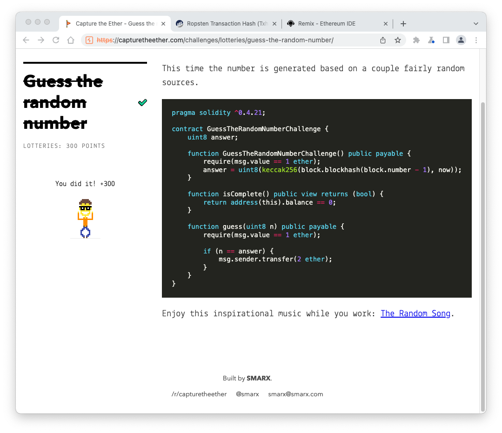
Task: Click the "uint8 answer;" code line
Action: click(213, 137)
